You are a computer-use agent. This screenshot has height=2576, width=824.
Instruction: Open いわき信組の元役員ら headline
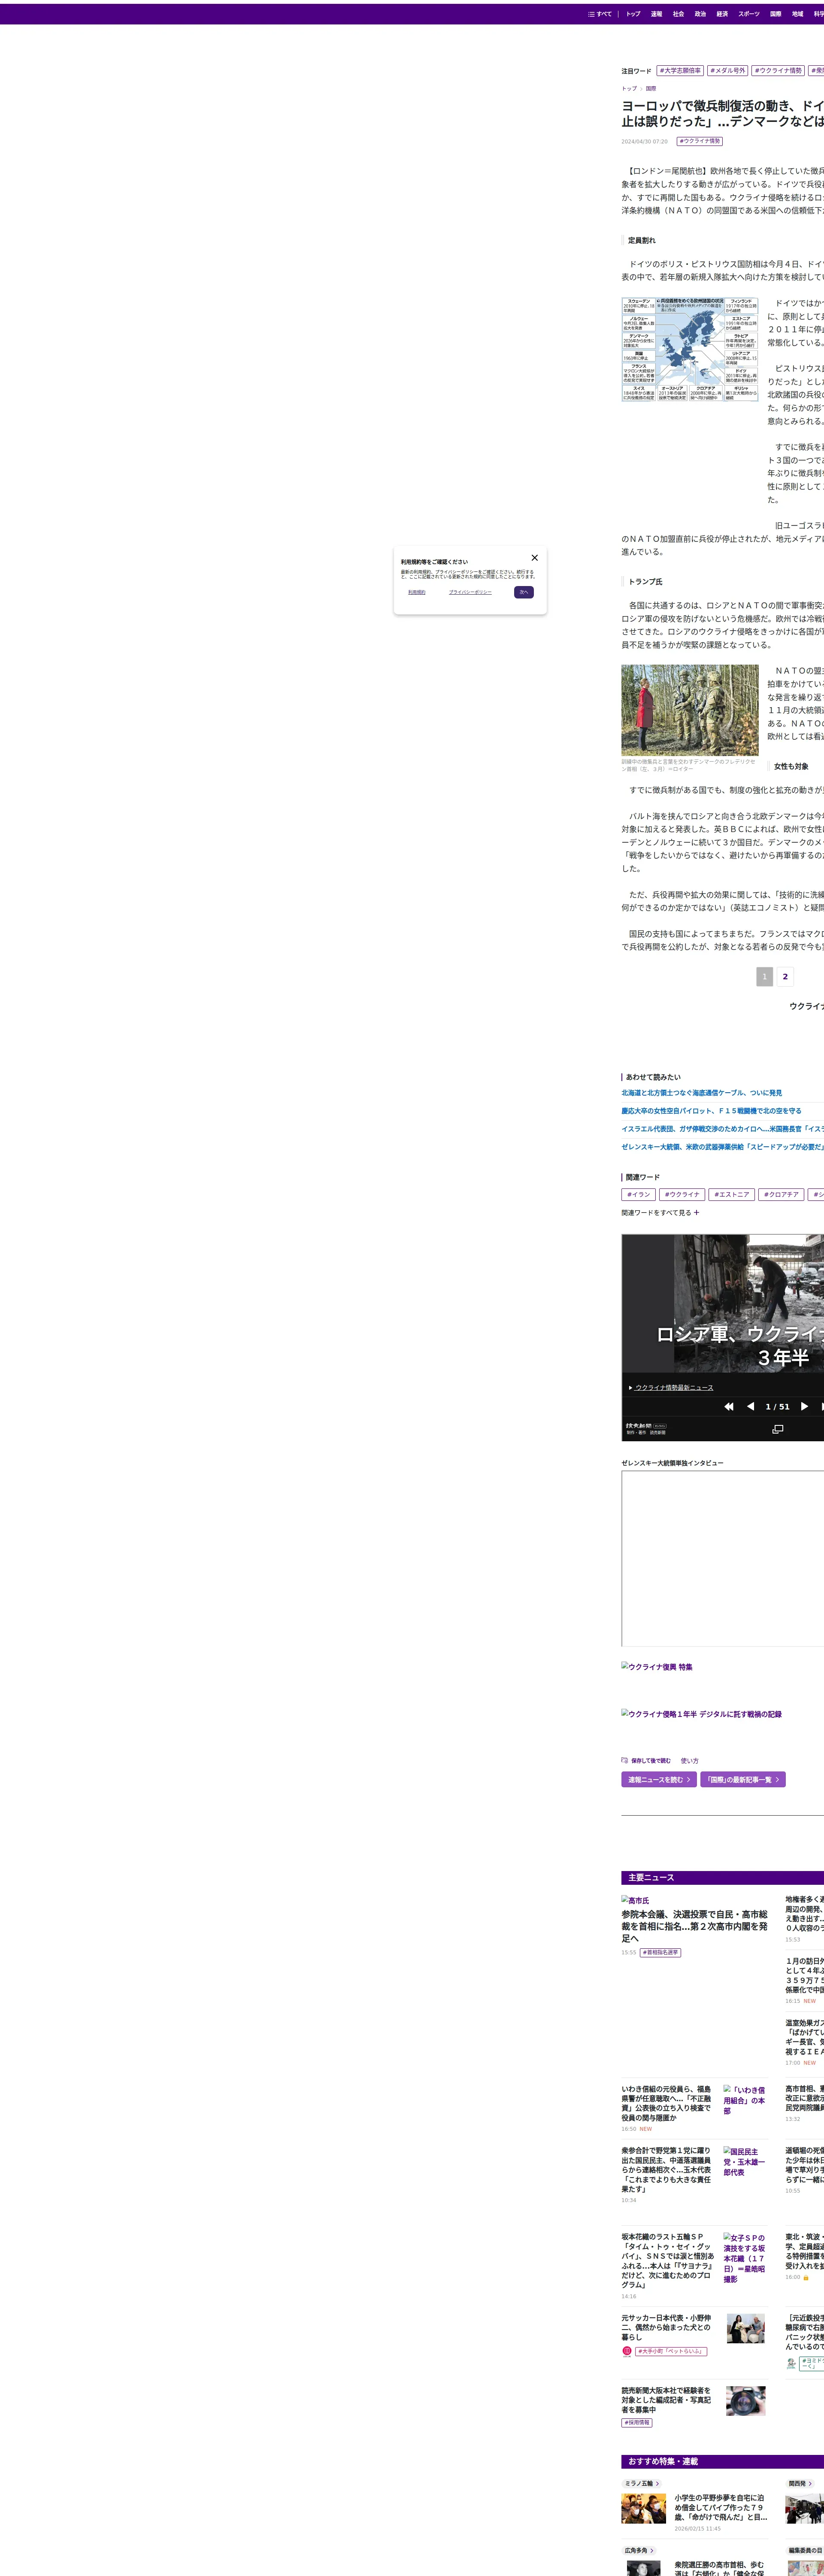click(x=667, y=2103)
